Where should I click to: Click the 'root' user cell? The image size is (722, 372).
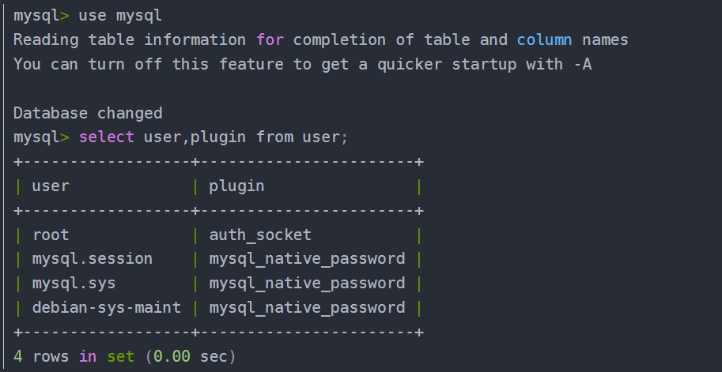51,235
